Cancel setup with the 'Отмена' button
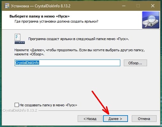162x127 pixels. [144, 119]
